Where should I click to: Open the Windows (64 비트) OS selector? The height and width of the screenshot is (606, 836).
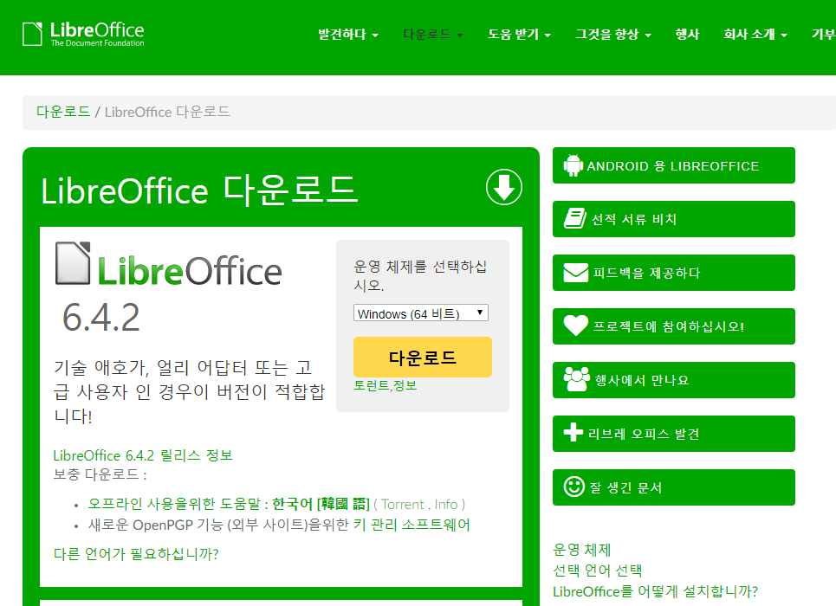[x=421, y=313]
